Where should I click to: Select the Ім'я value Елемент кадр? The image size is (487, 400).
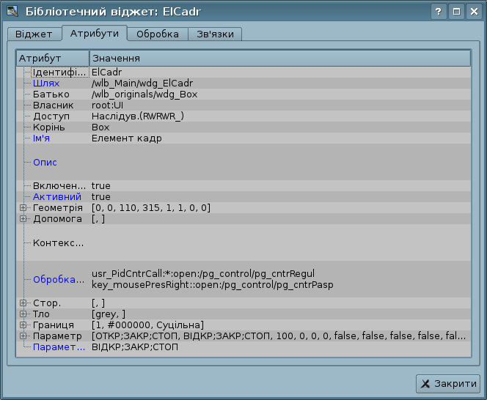[126, 138]
